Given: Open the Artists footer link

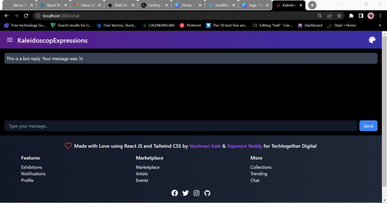Looking at the screenshot, I should (x=142, y=173).
